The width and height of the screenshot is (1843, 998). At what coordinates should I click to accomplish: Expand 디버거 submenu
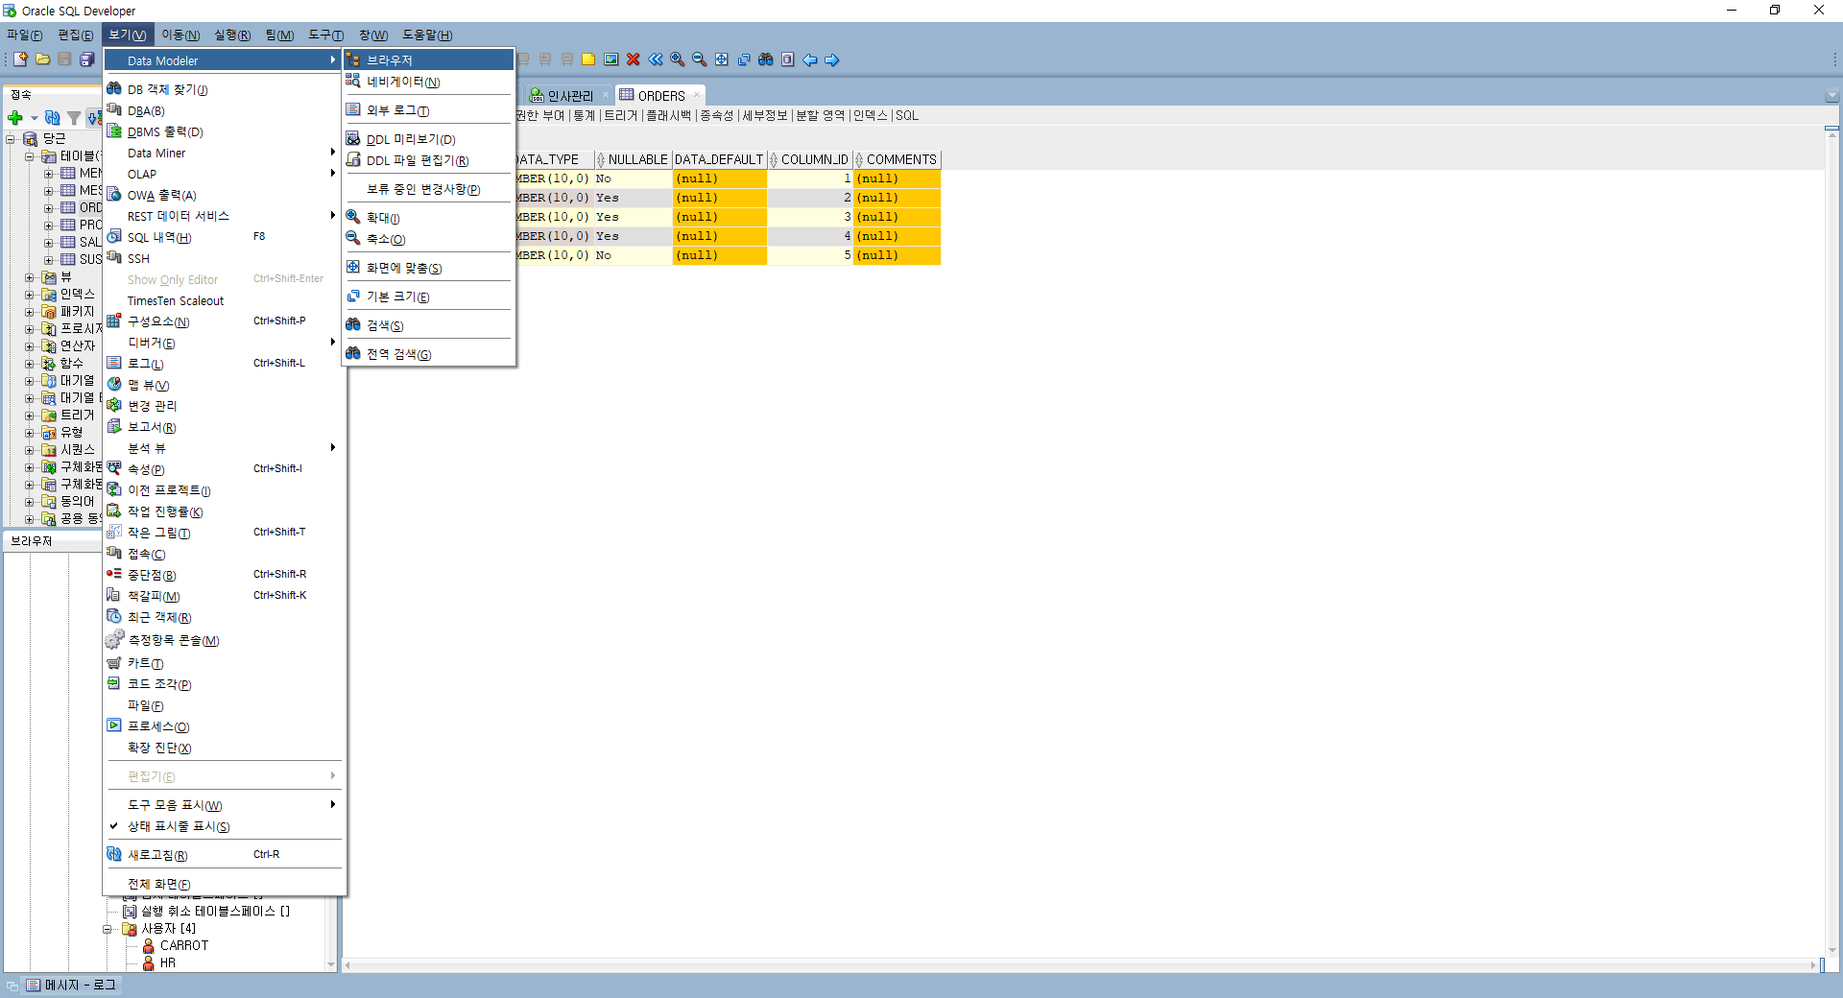pyautogui.click(x=223, y=343)
